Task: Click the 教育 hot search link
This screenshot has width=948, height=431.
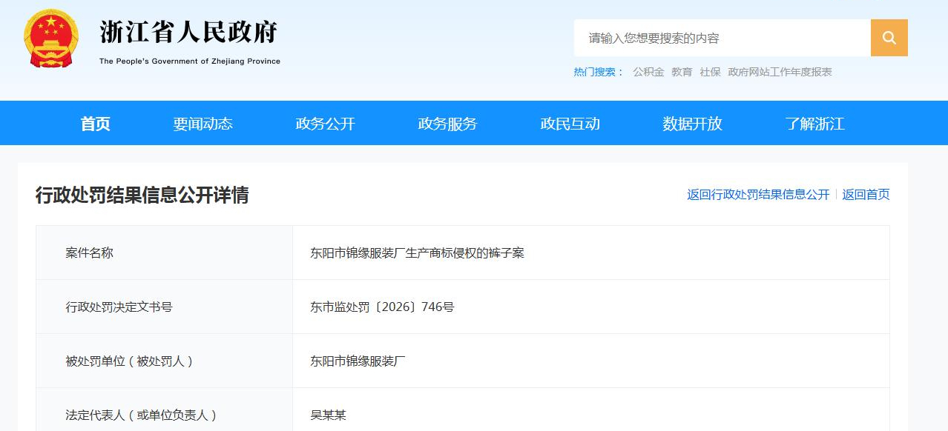Action: 682,72
